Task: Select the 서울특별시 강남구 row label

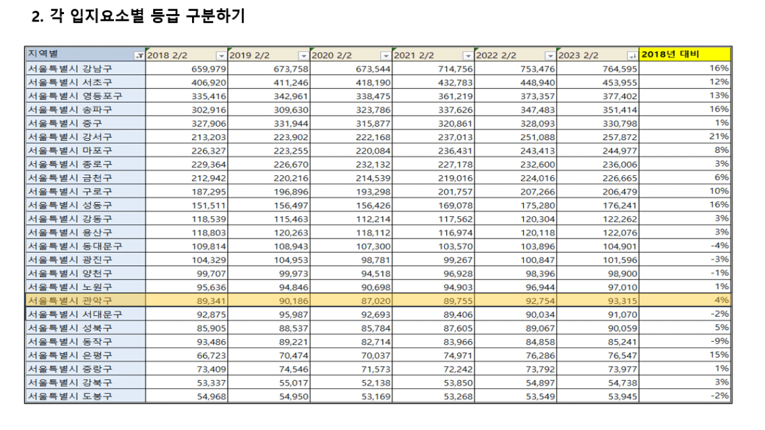Action: click(x=85, y=68)
